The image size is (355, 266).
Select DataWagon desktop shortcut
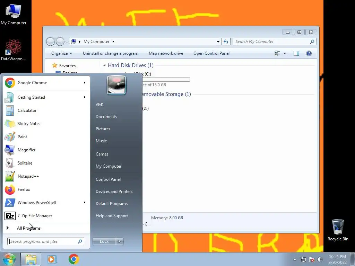point(14,50)
